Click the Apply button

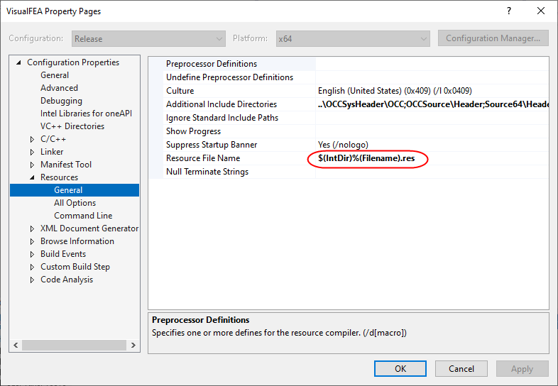point(522,368)
